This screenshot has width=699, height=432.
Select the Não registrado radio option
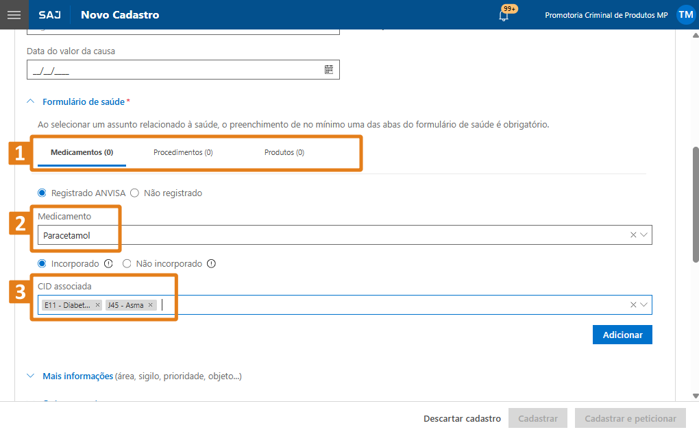click(134, 193)
